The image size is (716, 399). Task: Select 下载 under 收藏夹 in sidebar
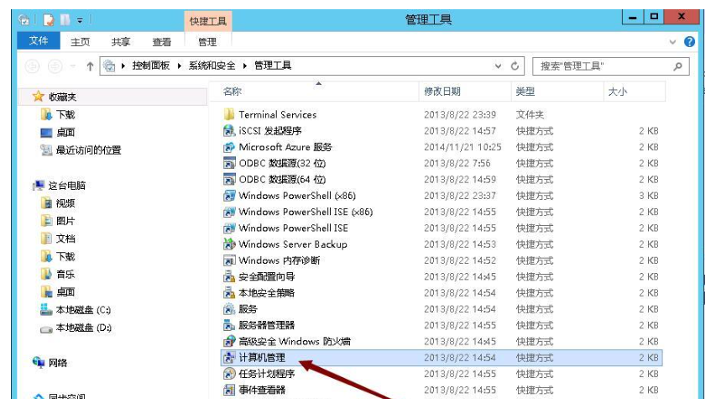click(x=65, y=115)
